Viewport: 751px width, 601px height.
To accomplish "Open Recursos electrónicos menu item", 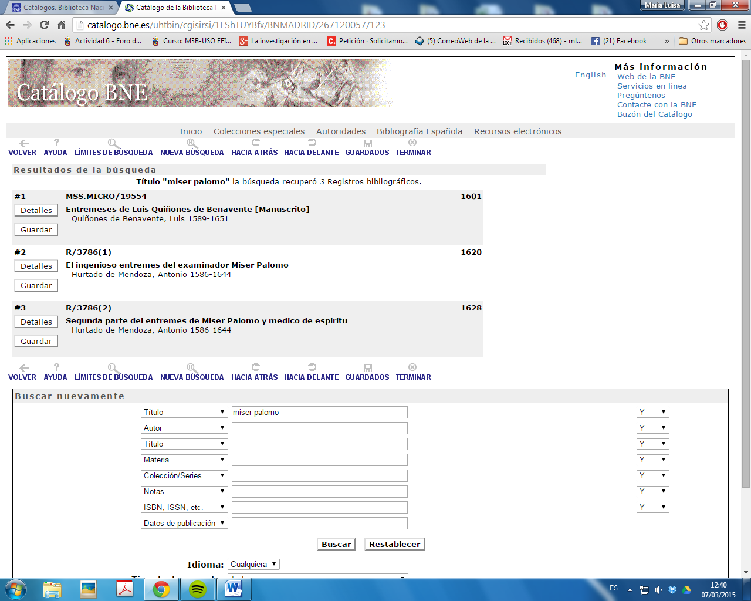I will (518, 131).
